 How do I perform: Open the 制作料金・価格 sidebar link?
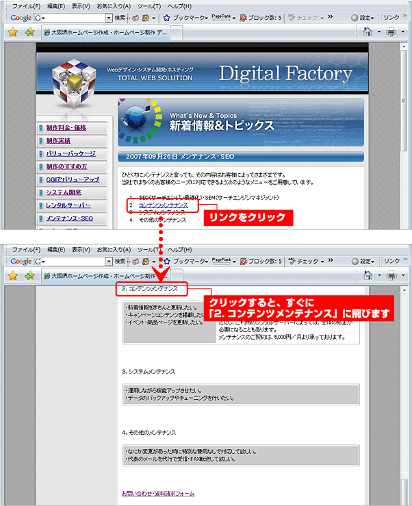(x=66, y=128)
